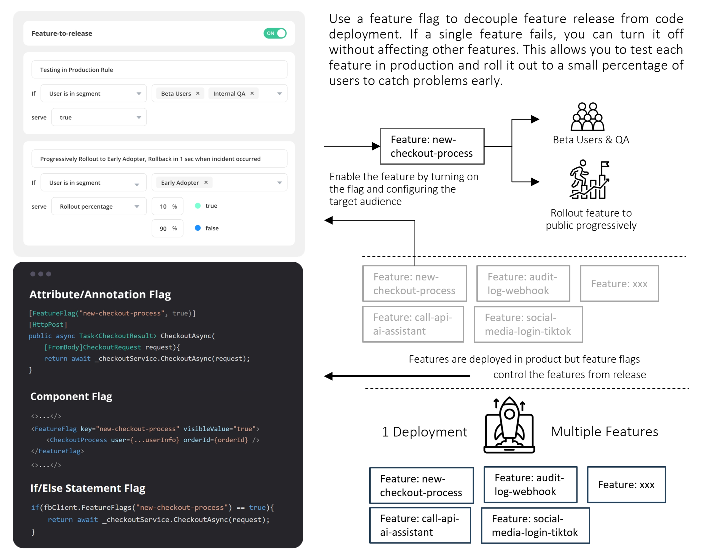Click the Features are deployed in product text
The height and width of the screenshot is (559, 701).
524,359
